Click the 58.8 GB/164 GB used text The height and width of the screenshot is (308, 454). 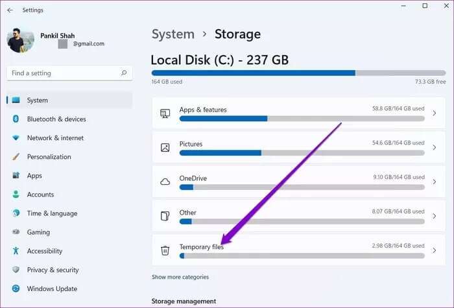pos(398,108)
